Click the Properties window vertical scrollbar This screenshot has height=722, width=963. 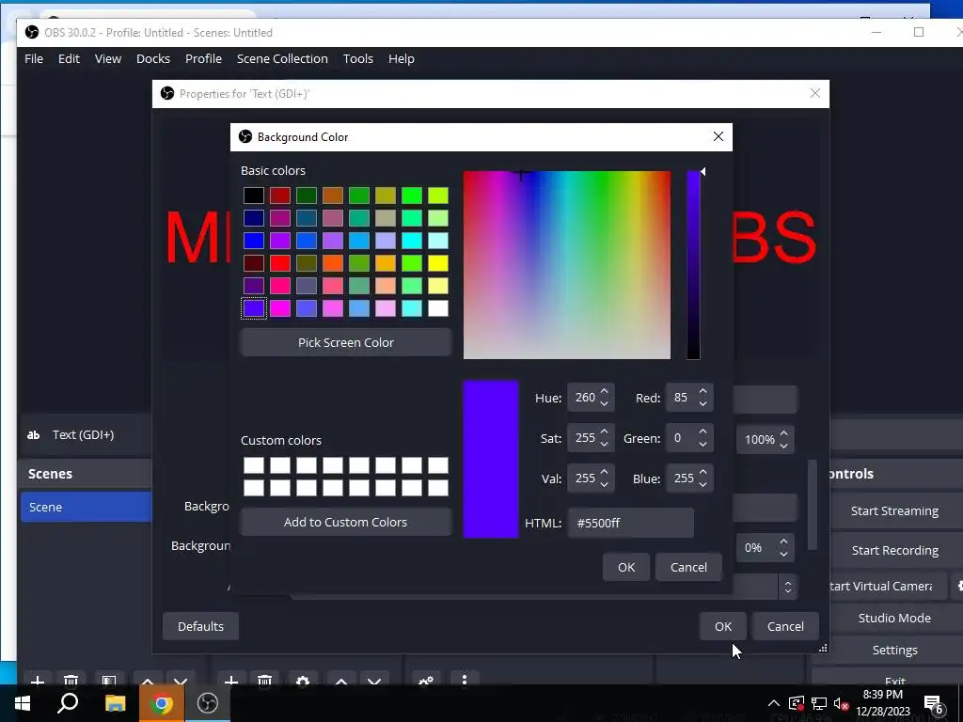813,505
